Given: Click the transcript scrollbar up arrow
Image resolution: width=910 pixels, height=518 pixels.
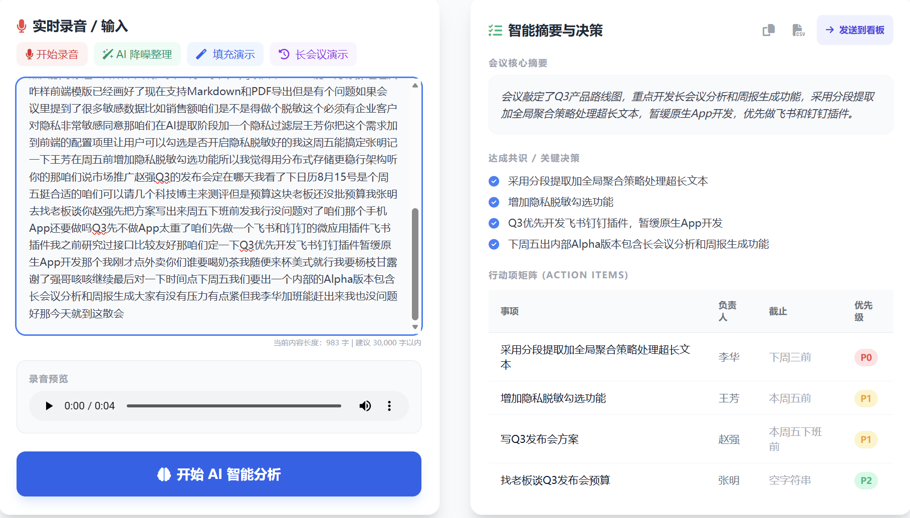Looking at the screenshot, I should 415,86.
